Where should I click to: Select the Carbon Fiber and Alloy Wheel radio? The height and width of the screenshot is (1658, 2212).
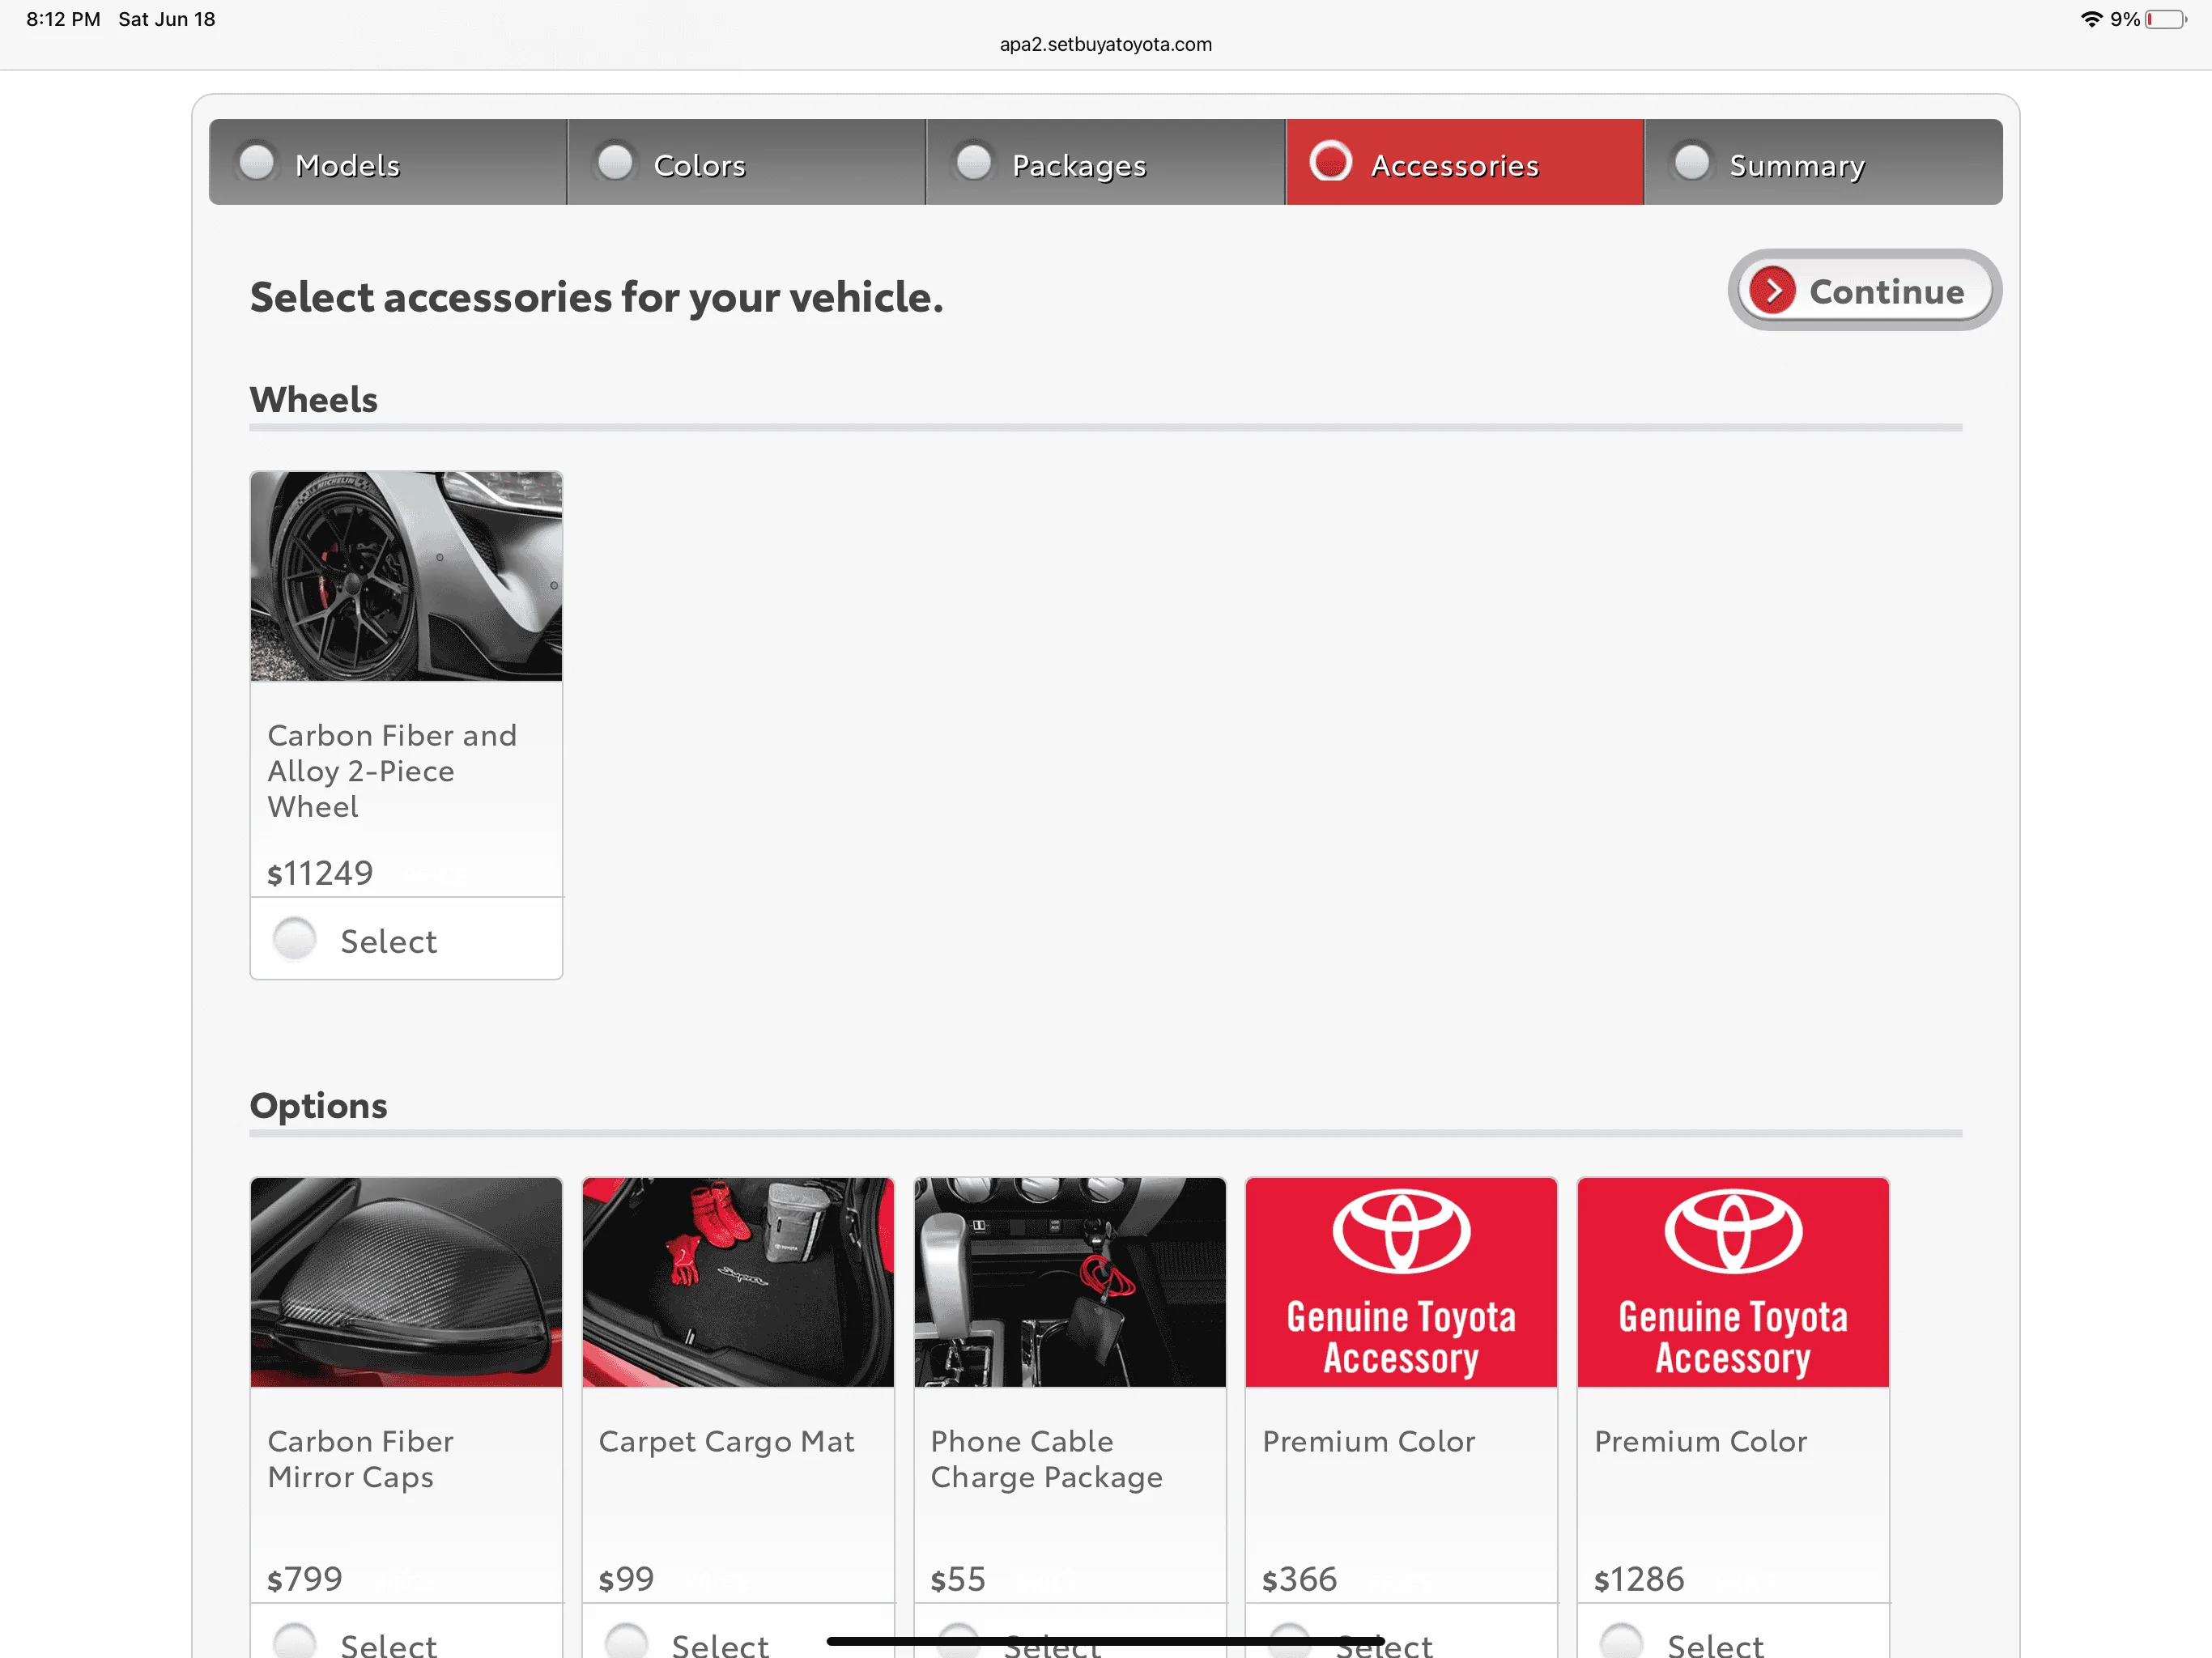click(295, 939)
